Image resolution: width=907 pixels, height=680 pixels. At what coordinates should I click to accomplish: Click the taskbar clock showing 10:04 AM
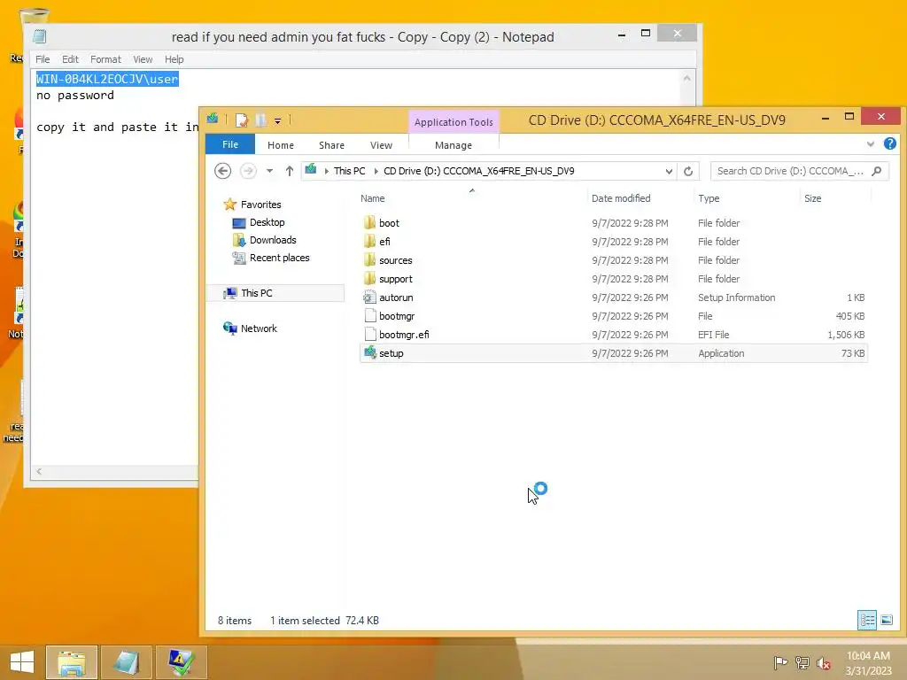tap(868, 663)
